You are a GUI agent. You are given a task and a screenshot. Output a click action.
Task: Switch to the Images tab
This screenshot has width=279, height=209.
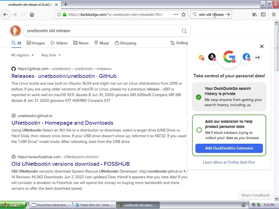[36, 43]
